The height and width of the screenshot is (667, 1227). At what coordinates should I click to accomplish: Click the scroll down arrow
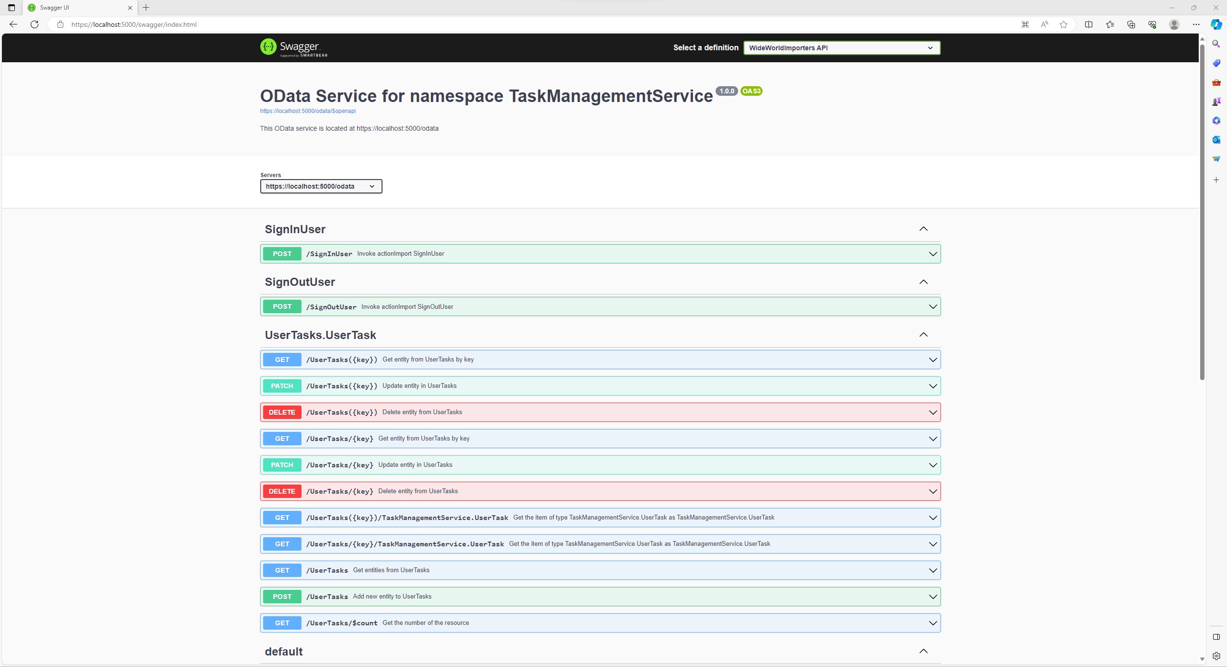coord(1202,659)
